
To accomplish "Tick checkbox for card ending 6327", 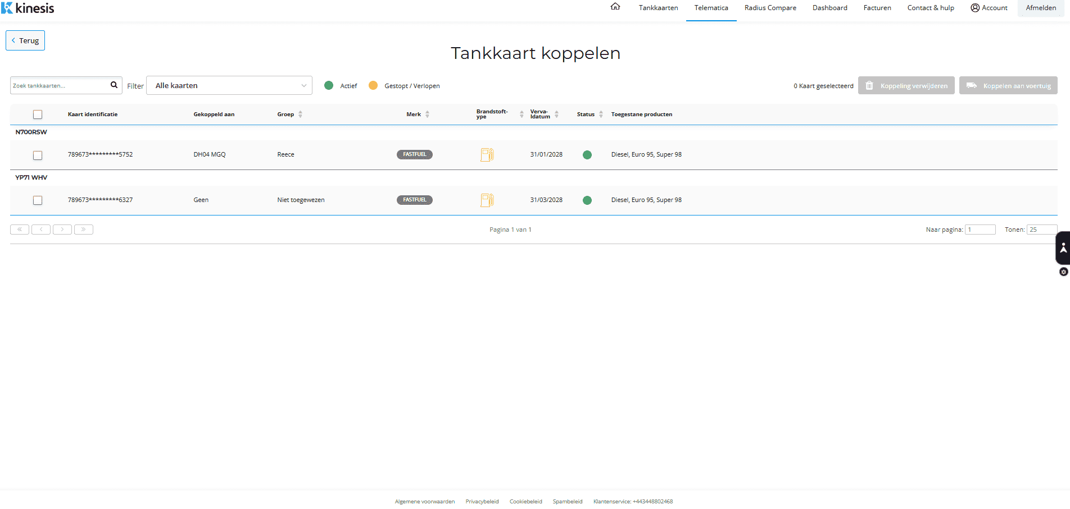I will [38, 200].
